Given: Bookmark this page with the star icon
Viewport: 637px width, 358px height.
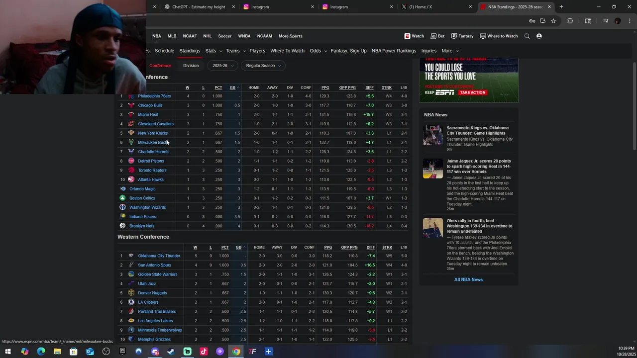Looking at the screenshot, I should (x=553, y=21).
